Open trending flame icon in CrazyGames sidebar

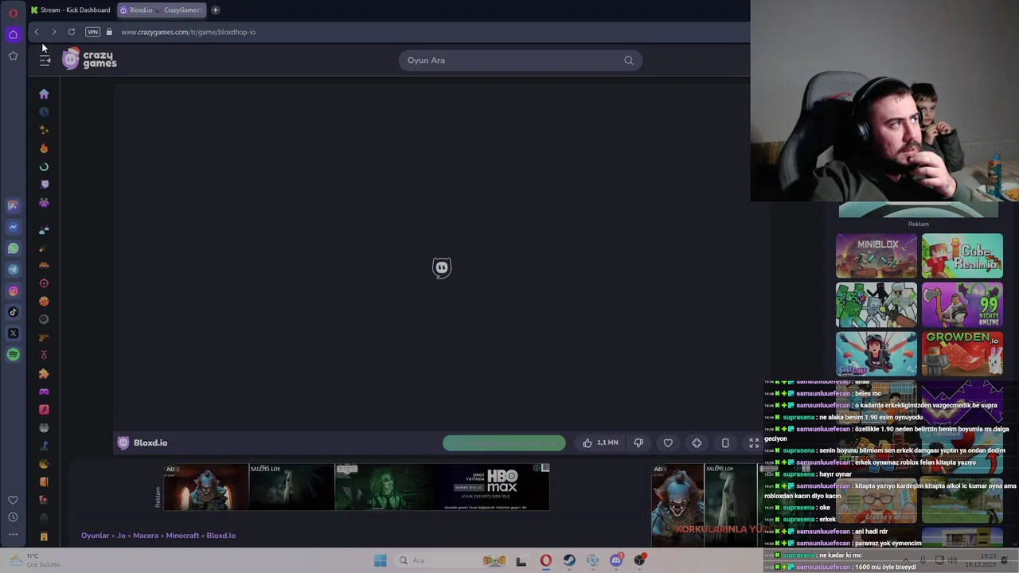click(44, 148)
